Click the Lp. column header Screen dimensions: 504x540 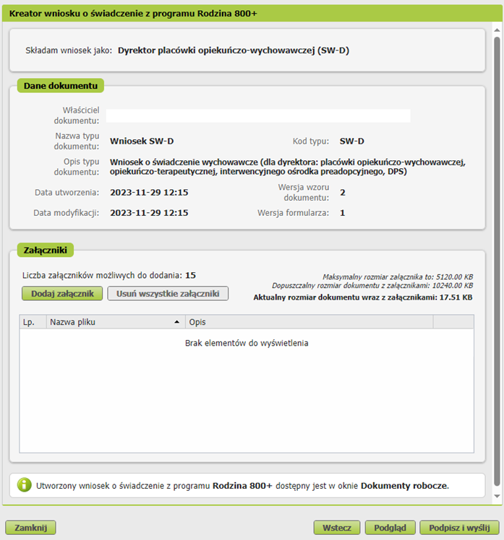(x=33, y=322)
